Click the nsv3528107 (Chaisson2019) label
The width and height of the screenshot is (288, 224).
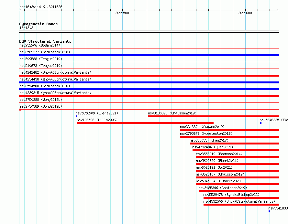[220, 174]
